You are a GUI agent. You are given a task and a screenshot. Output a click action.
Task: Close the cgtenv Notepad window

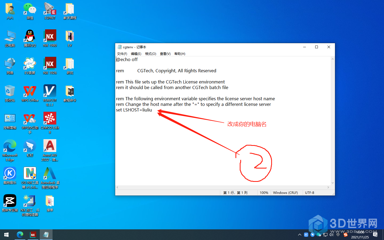point(329,47)
